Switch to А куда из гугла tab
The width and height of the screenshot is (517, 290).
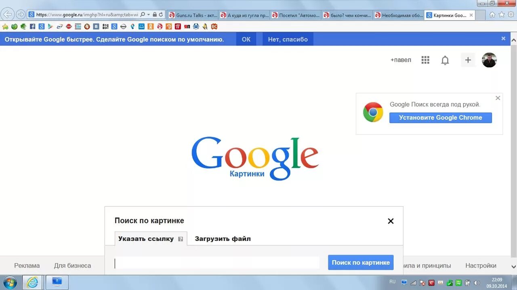coord(244,15)
